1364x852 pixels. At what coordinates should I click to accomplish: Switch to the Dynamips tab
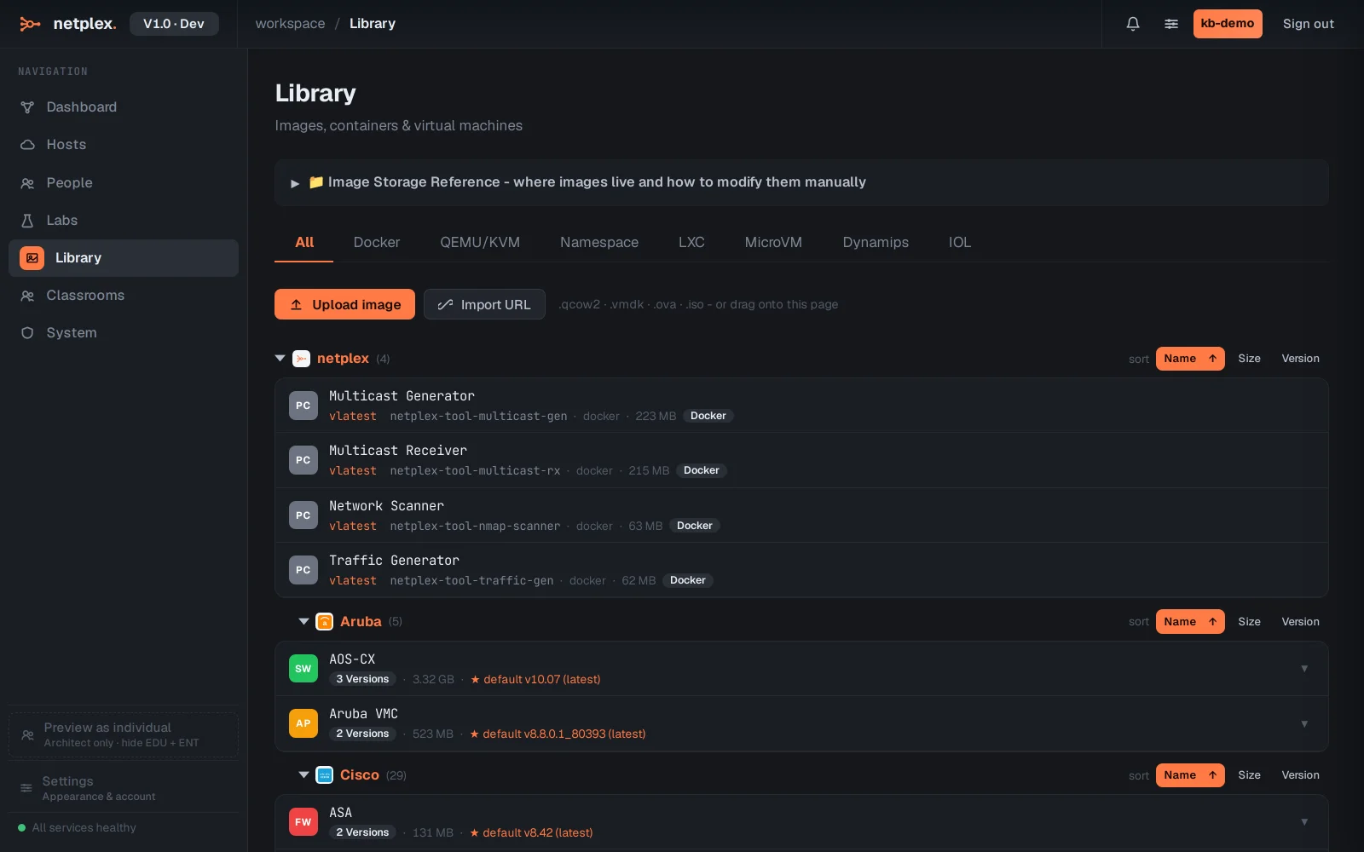876,243
